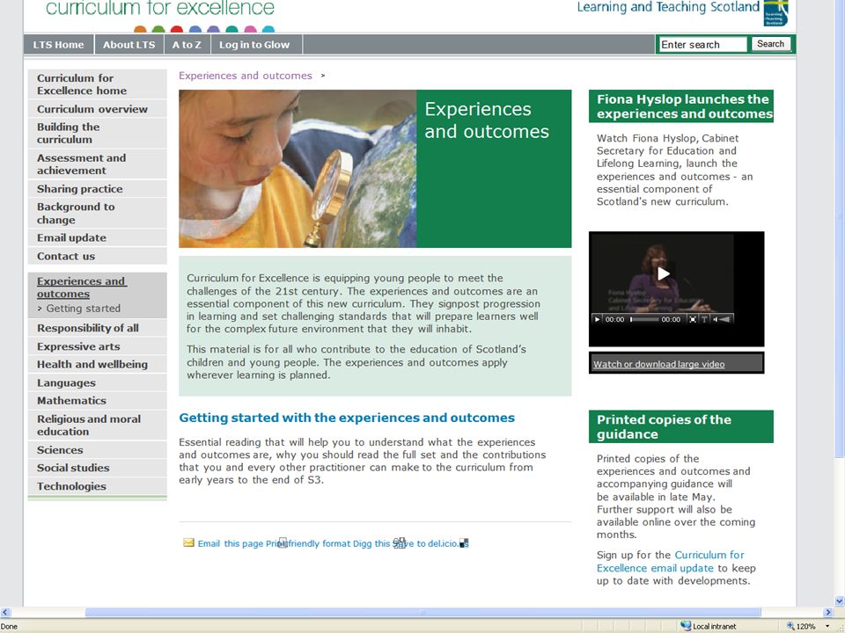
Task: Click the Local intranet zone status icon
Action: [686, 626]
